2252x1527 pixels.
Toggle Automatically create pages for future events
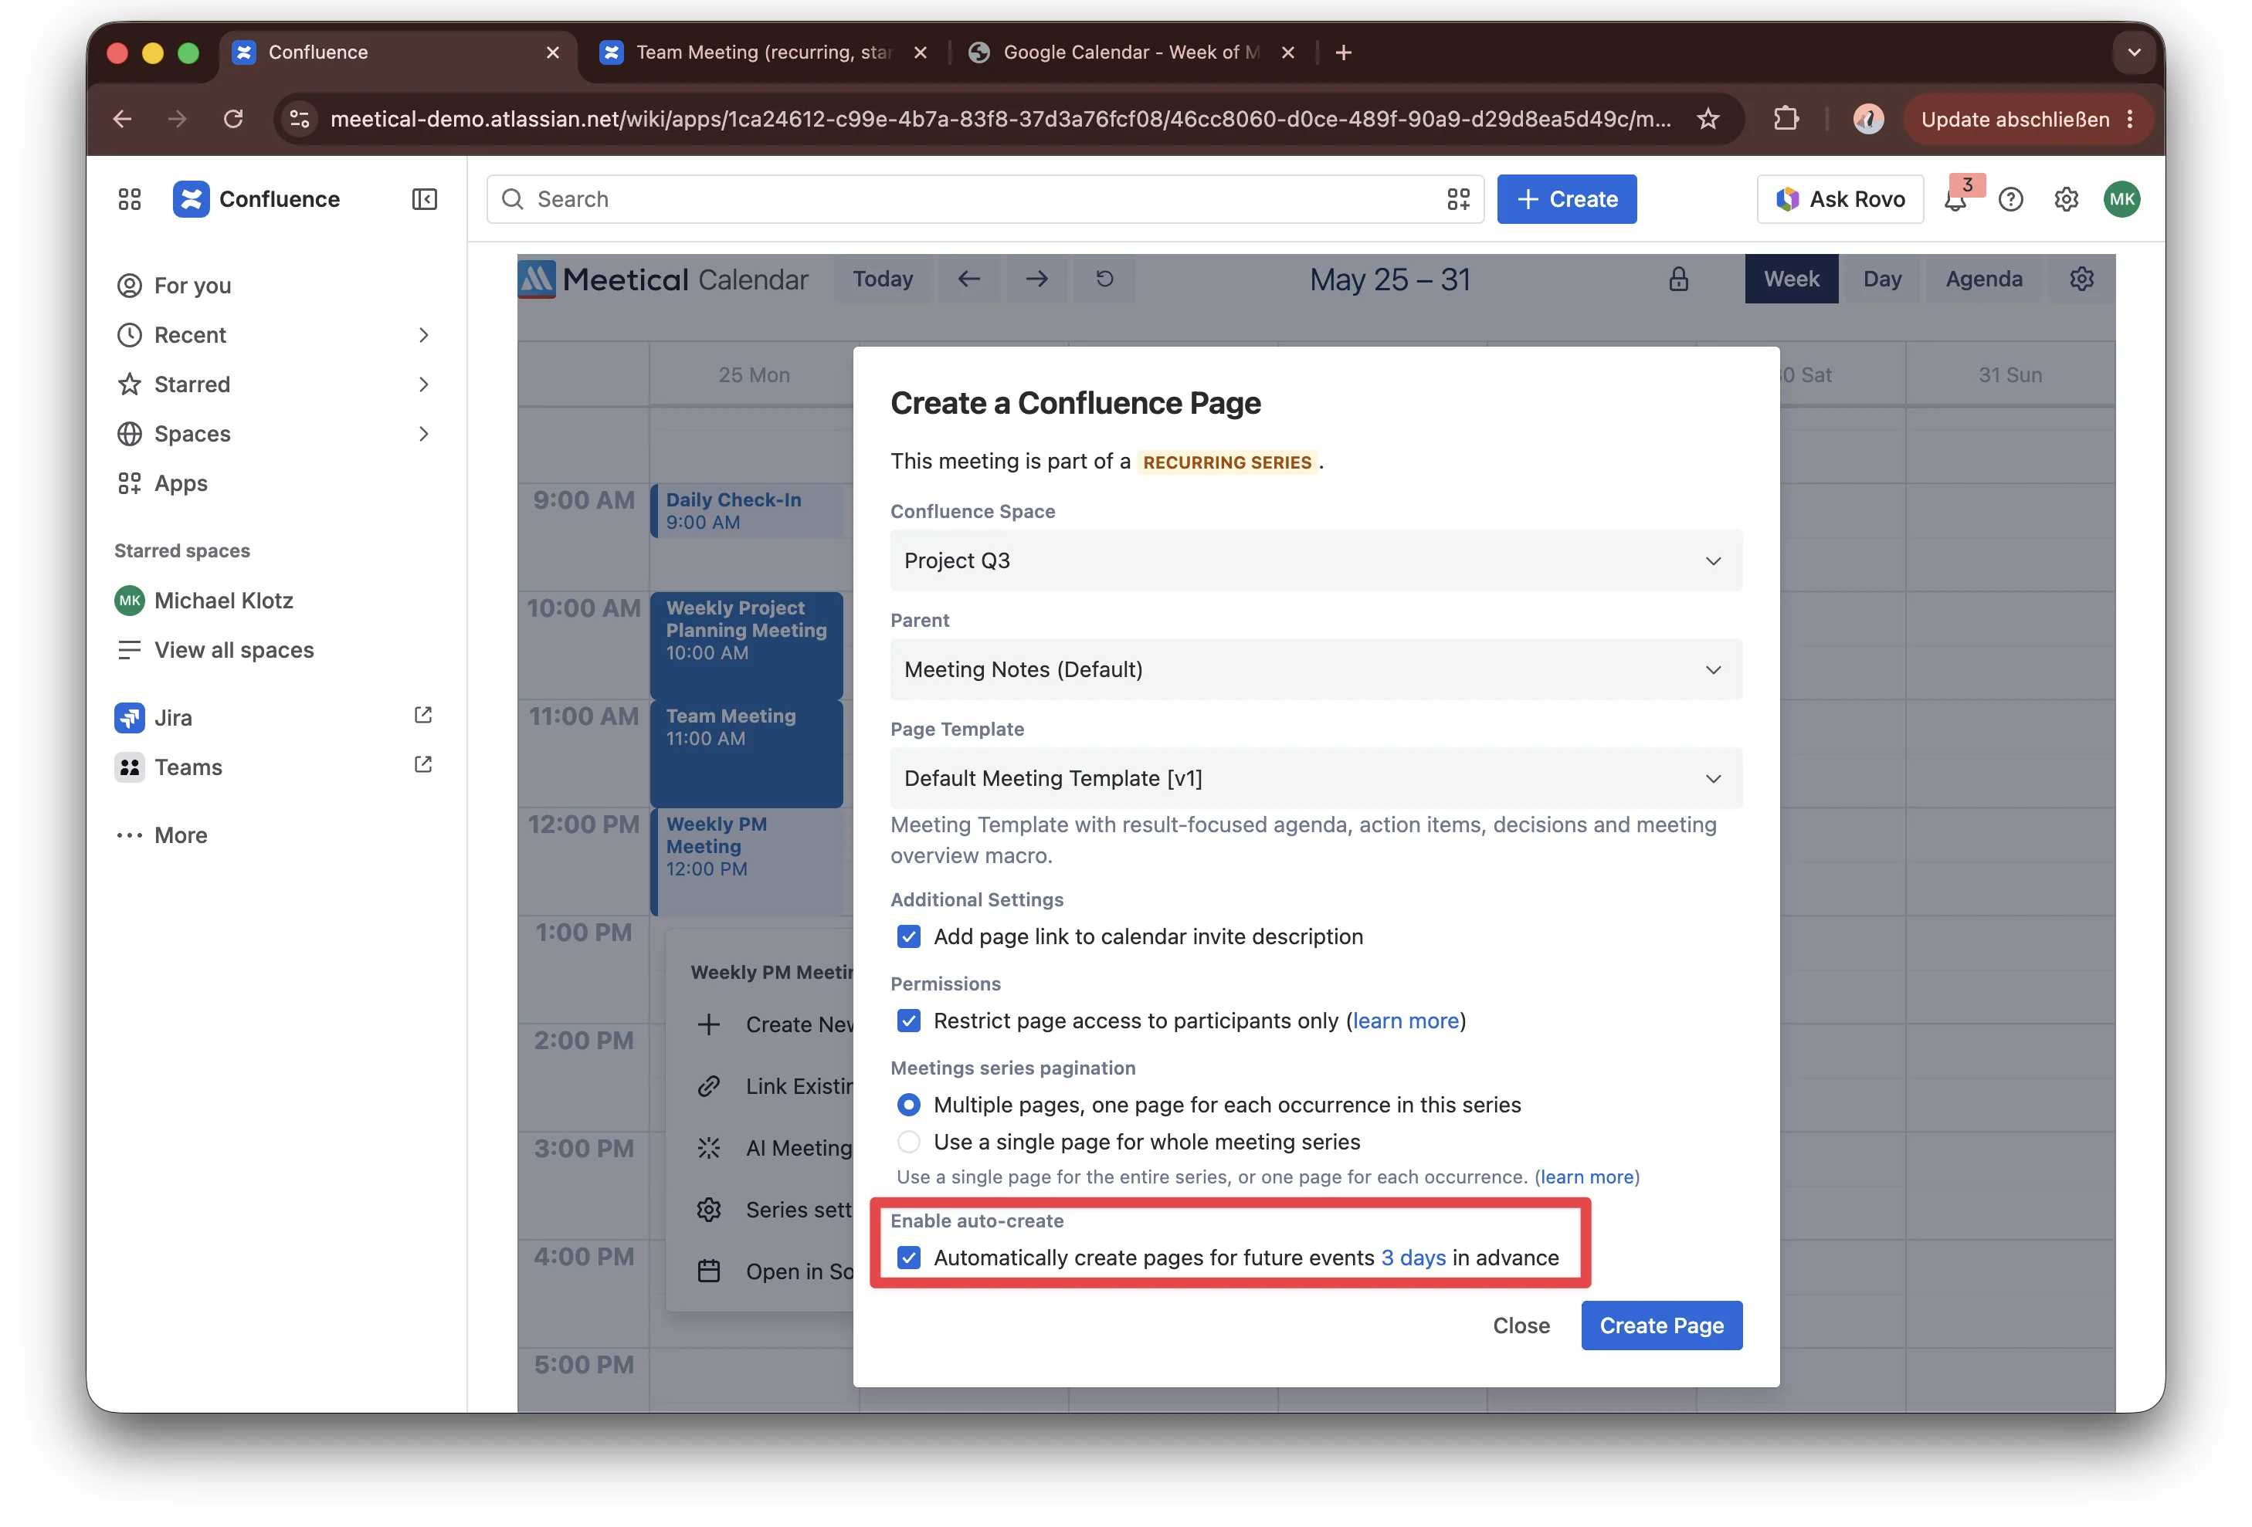click(908, 1258)
